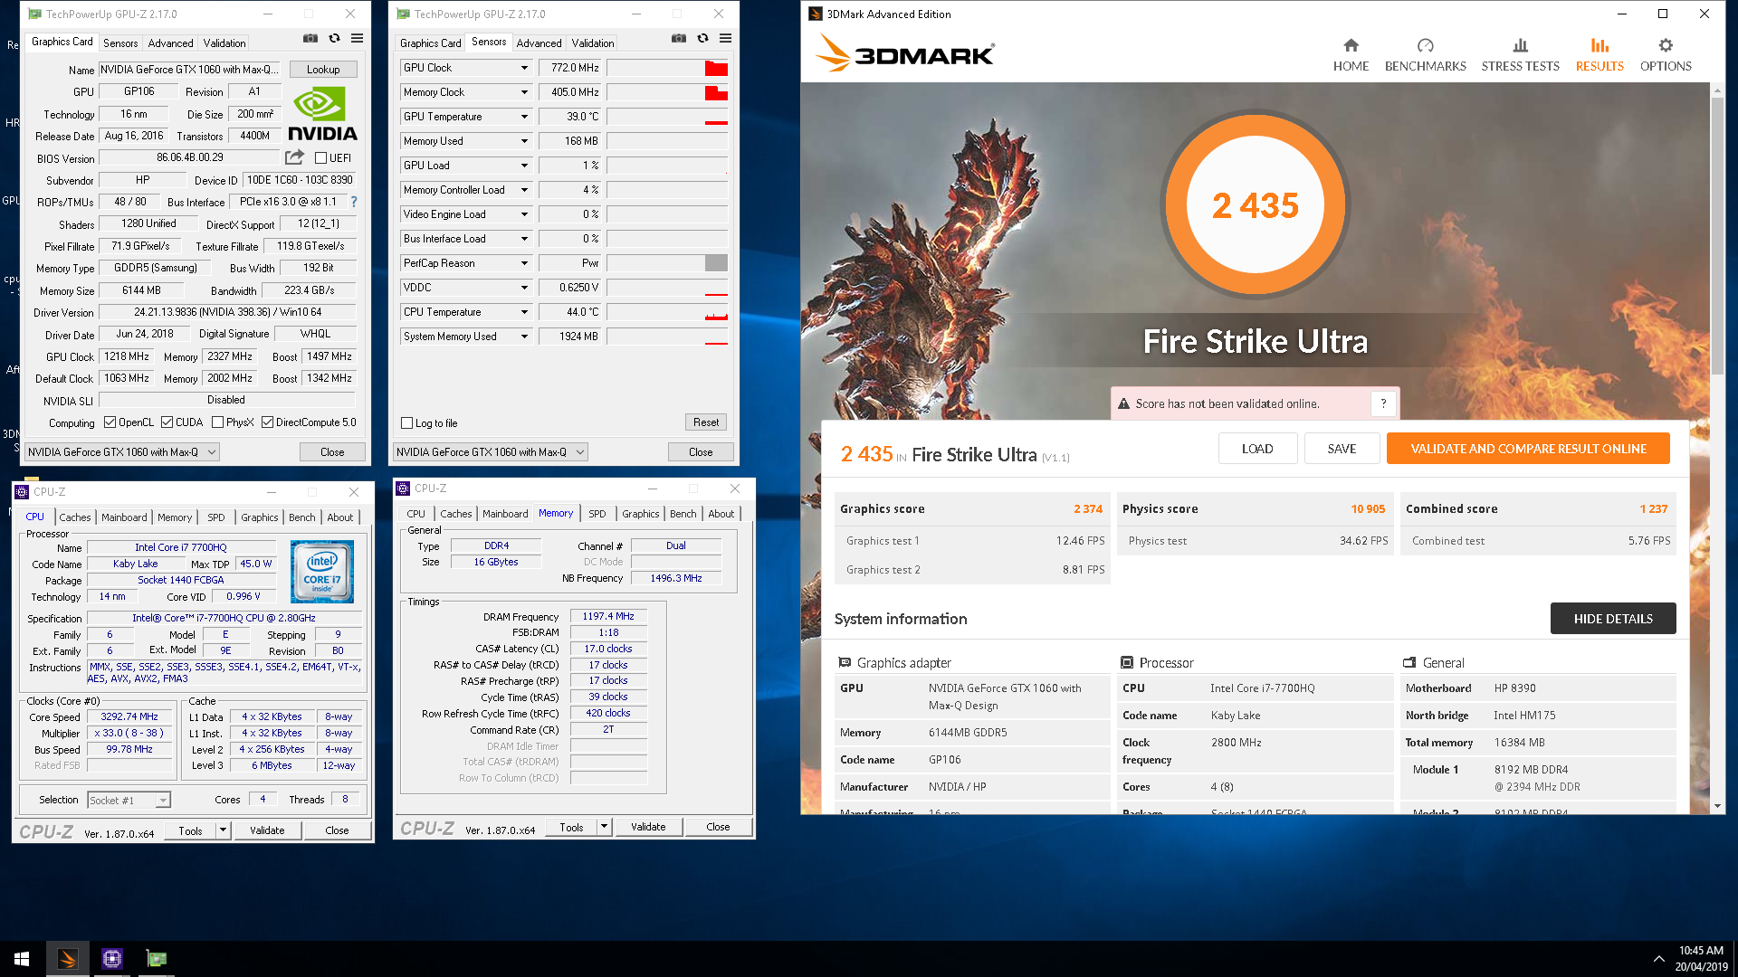Open Graphics tab in right CPU-Z

641,514
